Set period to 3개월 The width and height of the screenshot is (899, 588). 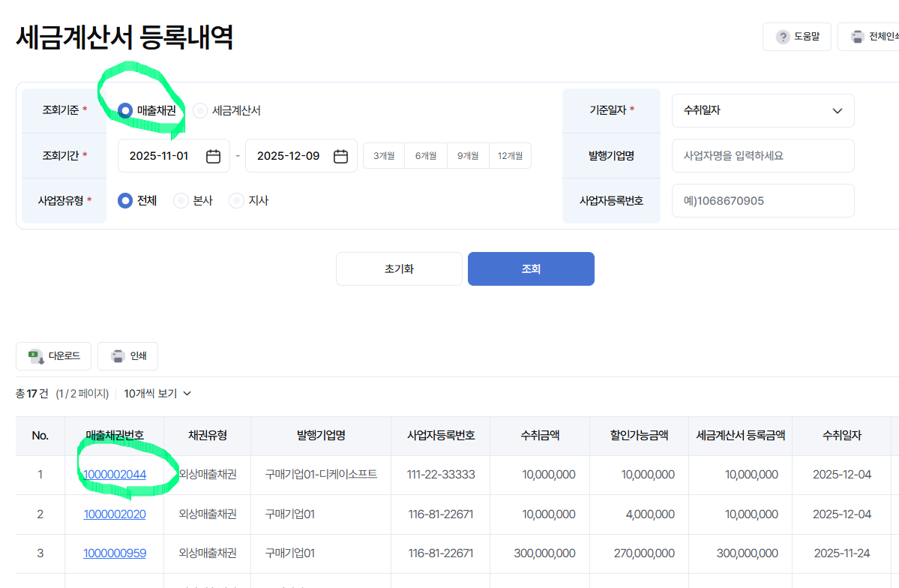coord(384,156)
